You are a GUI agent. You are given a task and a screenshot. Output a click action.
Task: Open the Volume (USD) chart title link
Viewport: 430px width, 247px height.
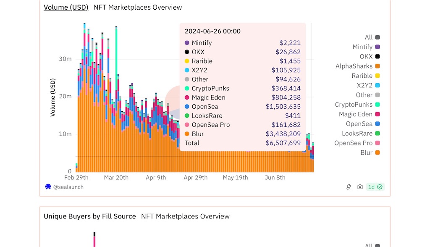click(66, 8)
